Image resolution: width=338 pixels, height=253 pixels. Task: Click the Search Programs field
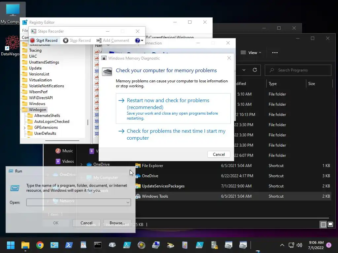298,70
